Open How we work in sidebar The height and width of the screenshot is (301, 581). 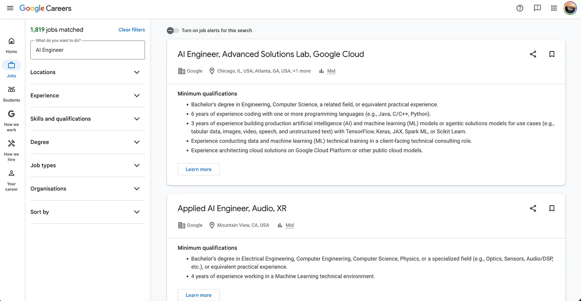(12, 121)
